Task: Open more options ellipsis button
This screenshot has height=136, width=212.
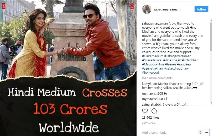Action: click(206, 133)
